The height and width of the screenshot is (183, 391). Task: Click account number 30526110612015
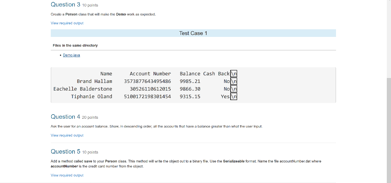coord(150,89)
